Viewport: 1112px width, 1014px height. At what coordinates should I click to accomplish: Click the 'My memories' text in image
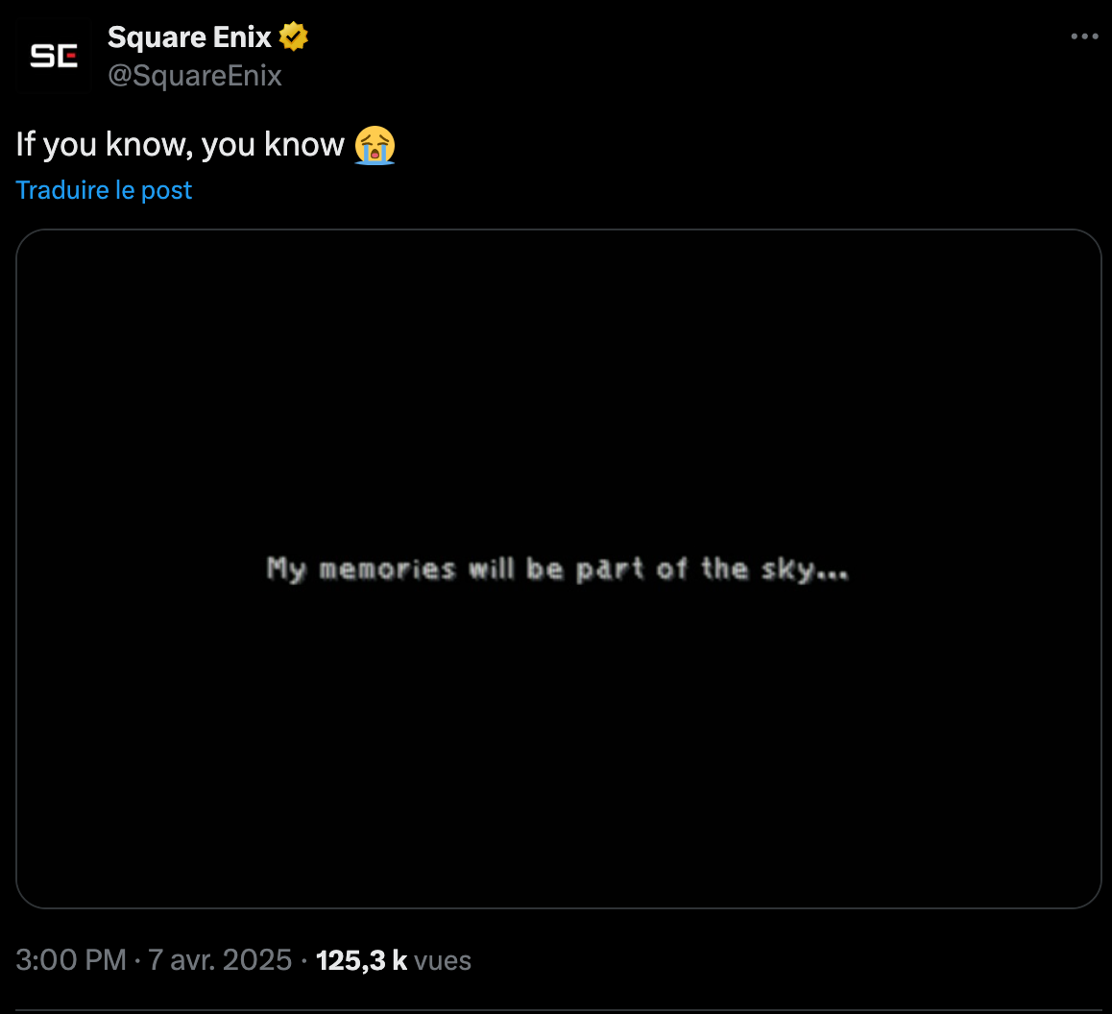(360, 569)
